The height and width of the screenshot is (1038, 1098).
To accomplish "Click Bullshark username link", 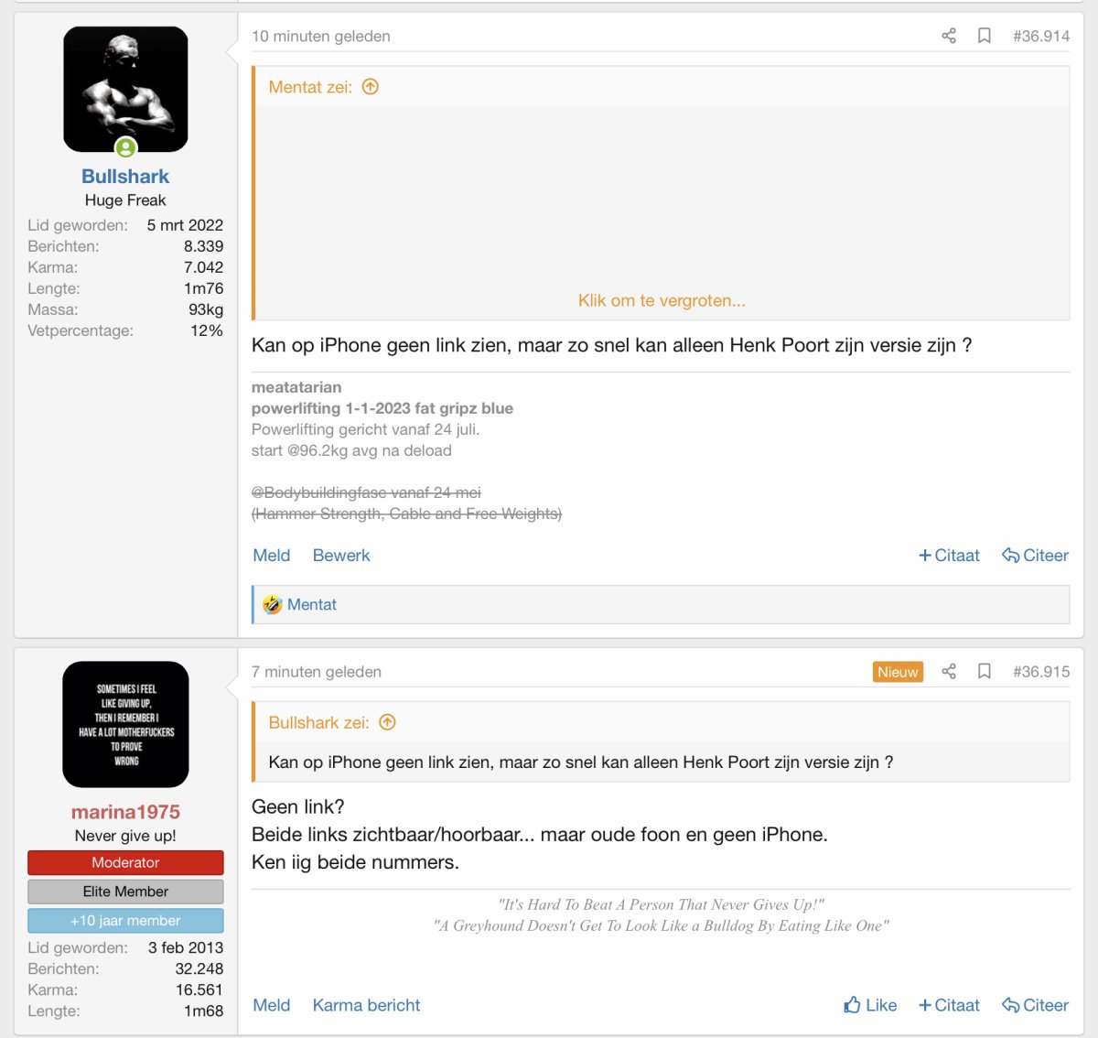I will coord(125,177).
